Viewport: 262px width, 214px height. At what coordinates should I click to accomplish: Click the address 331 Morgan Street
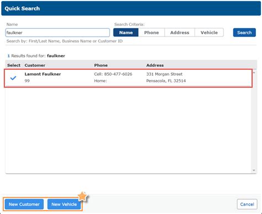pyautogui.click(x=164, y=74)
